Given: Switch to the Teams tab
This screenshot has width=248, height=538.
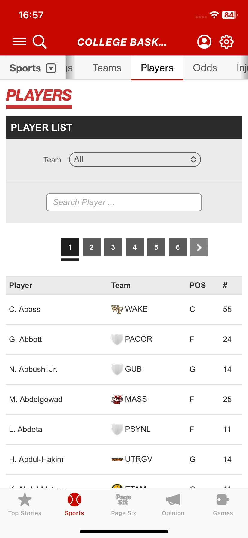Looking at the screenshot, I should (107, 68).
